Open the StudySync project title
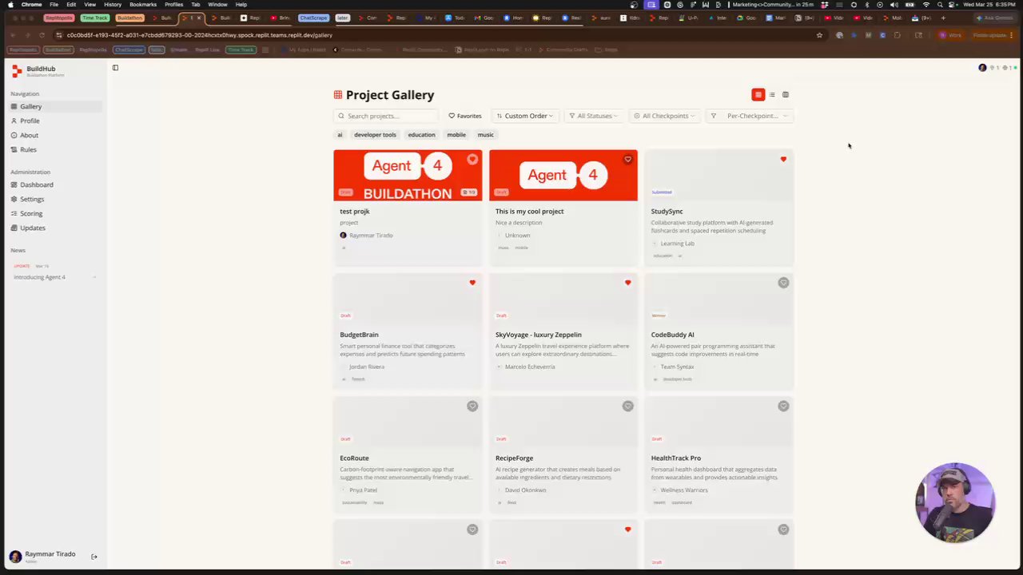 (667, 212)
